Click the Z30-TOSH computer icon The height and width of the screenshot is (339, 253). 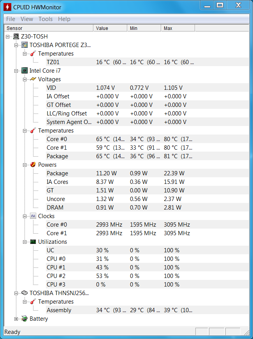[x=16, y=36]
